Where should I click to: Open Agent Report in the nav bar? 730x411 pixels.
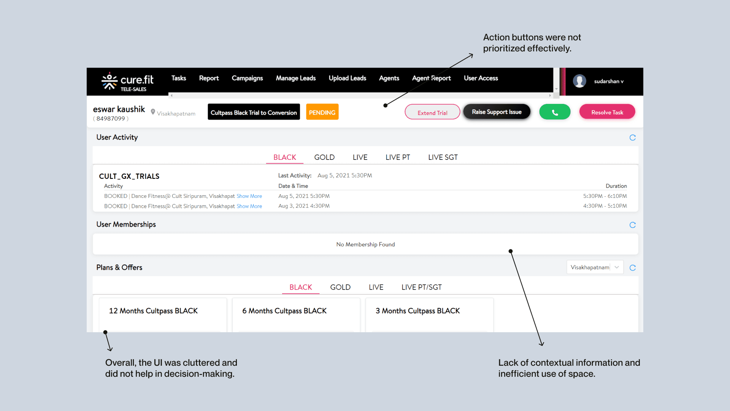point(432,78)
